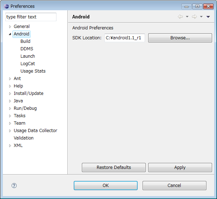
Task: Click the Cancel button
Action: click(x=174, y=186)
